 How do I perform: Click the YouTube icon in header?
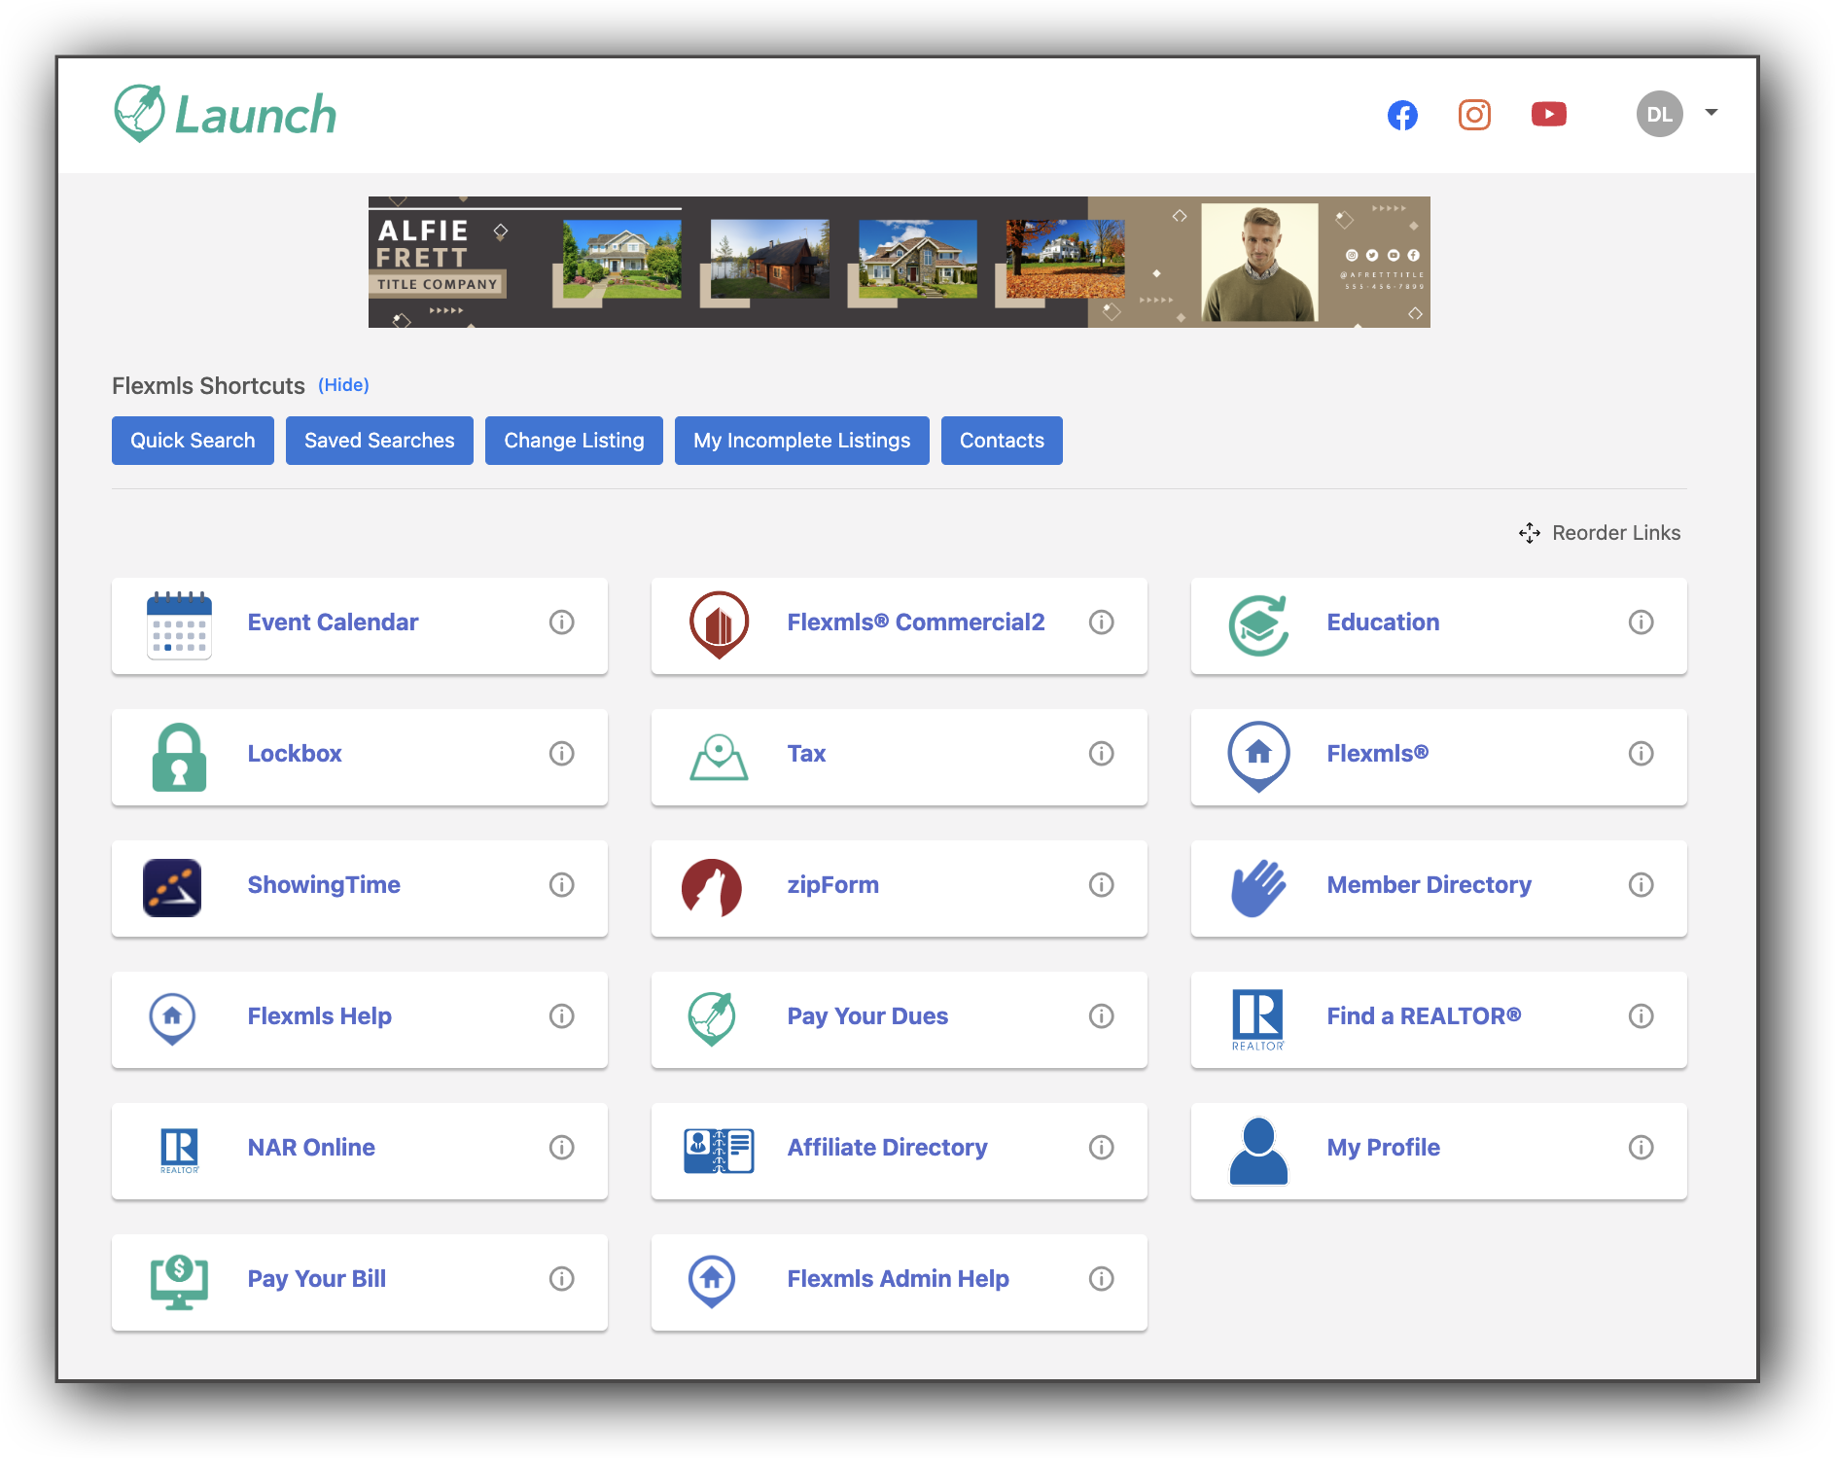click(1548, 115)
